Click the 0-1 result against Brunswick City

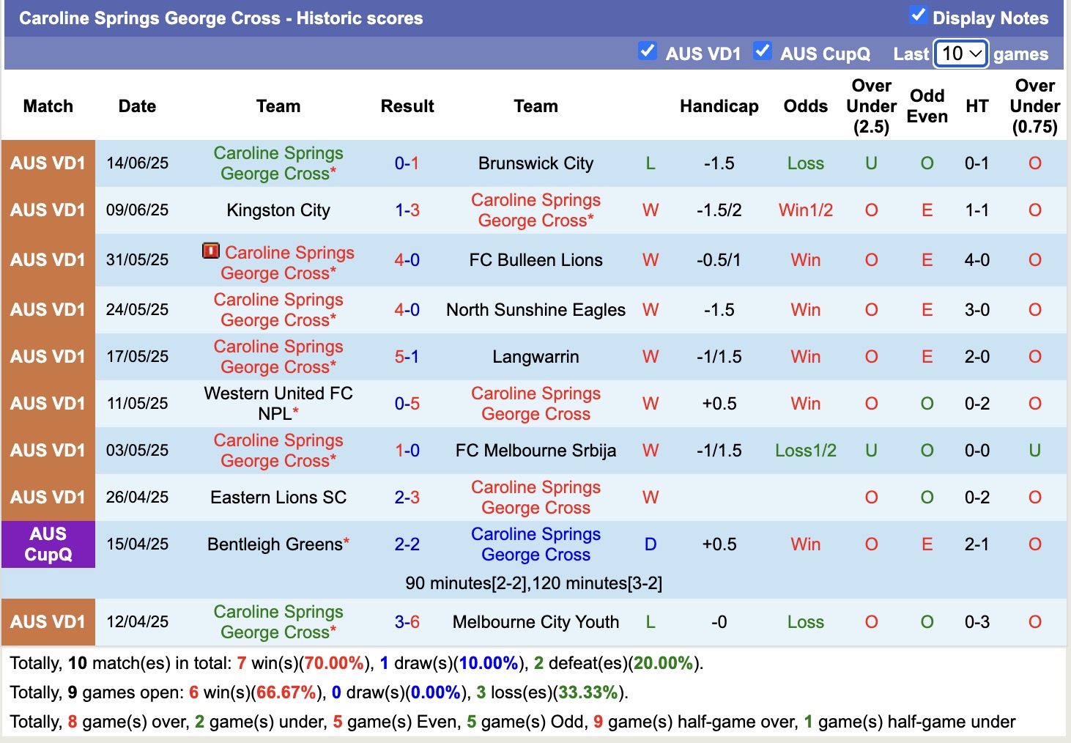coord(407,163)
